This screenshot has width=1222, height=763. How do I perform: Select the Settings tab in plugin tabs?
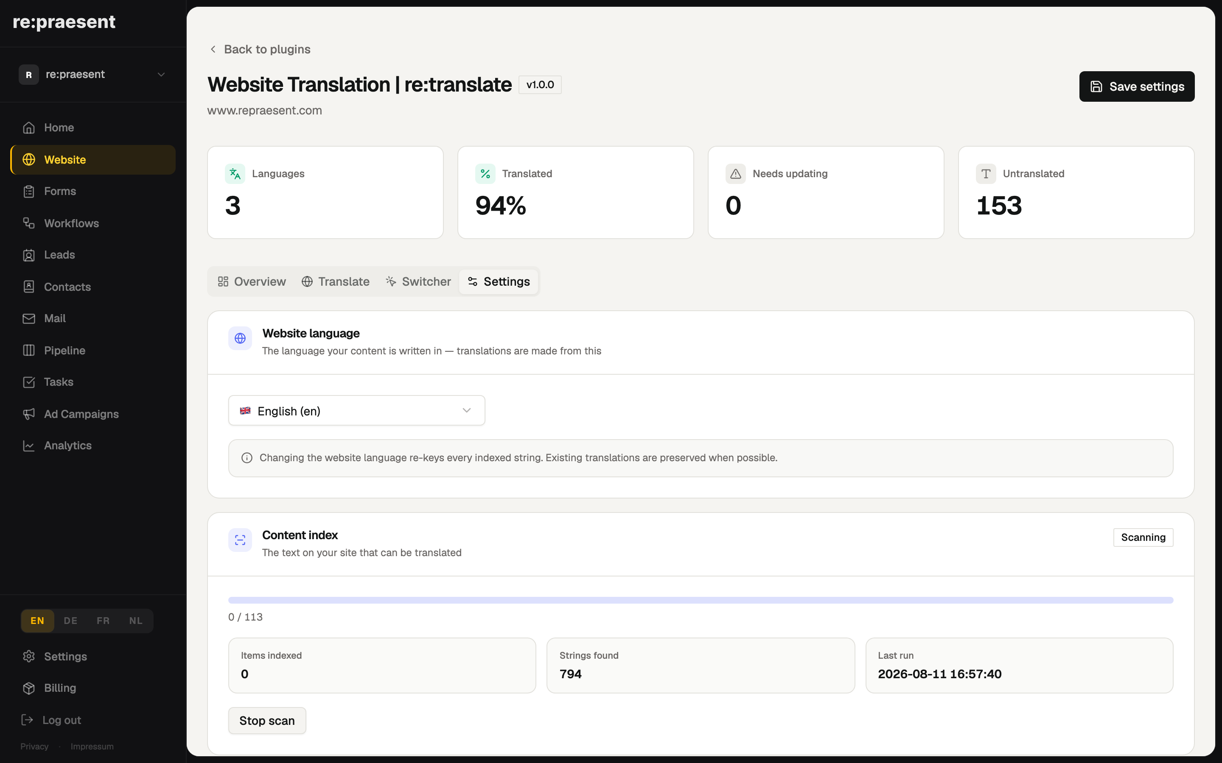499,281
